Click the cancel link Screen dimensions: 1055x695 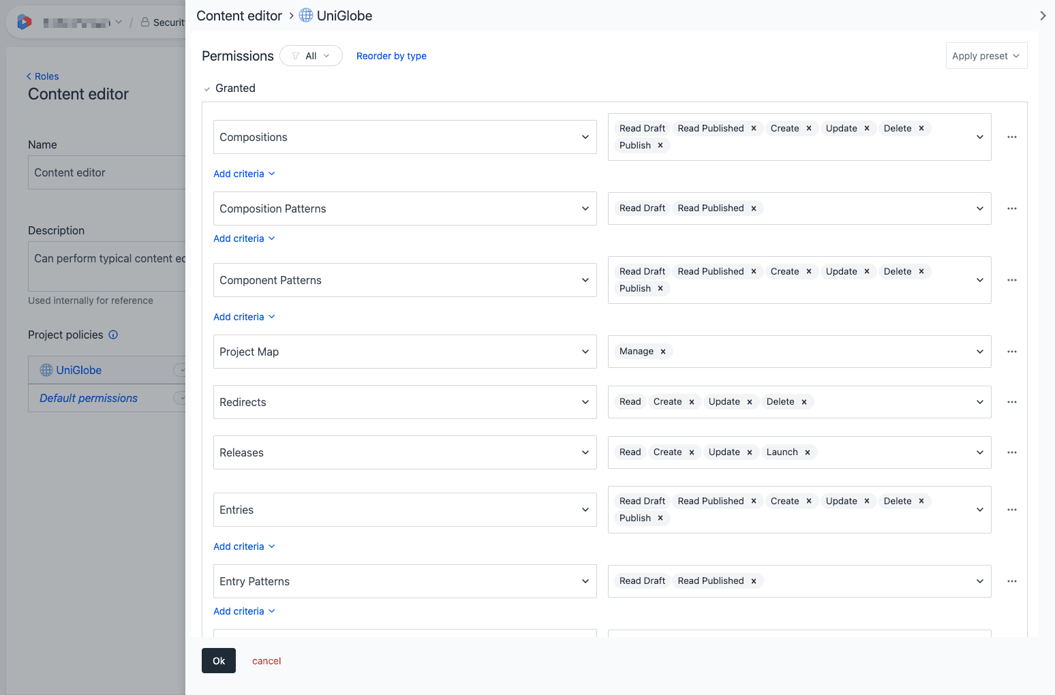(x=266, y=661)
